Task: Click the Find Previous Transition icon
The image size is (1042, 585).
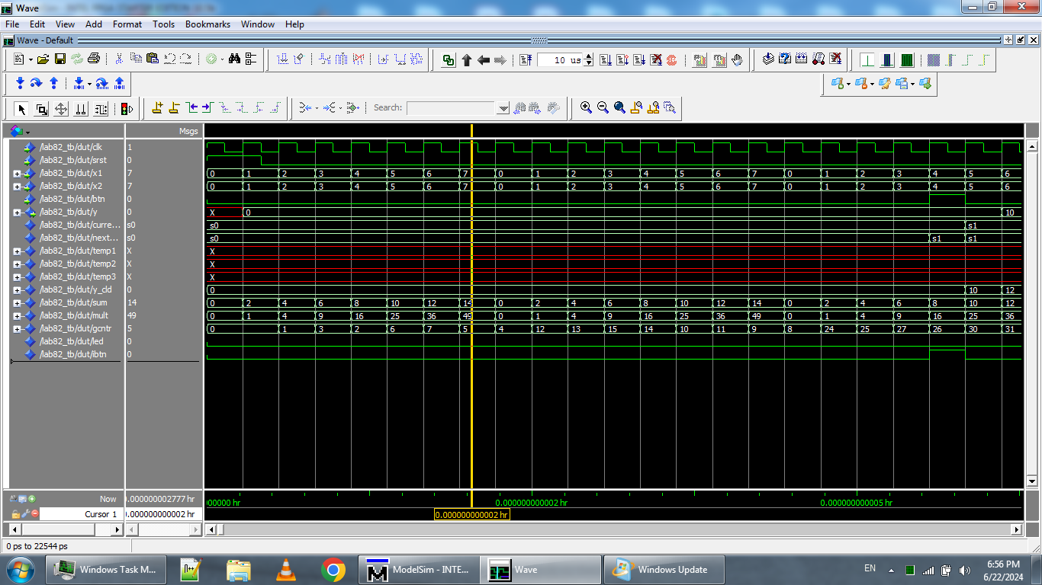Action: coord(191,108)
